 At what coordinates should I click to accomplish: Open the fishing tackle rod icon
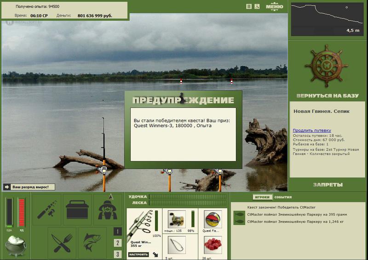click(47, 210)
